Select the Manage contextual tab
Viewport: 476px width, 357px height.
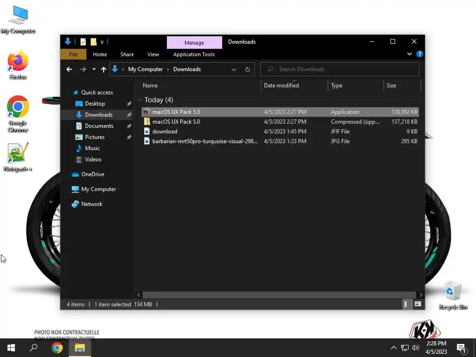(194, 43)
